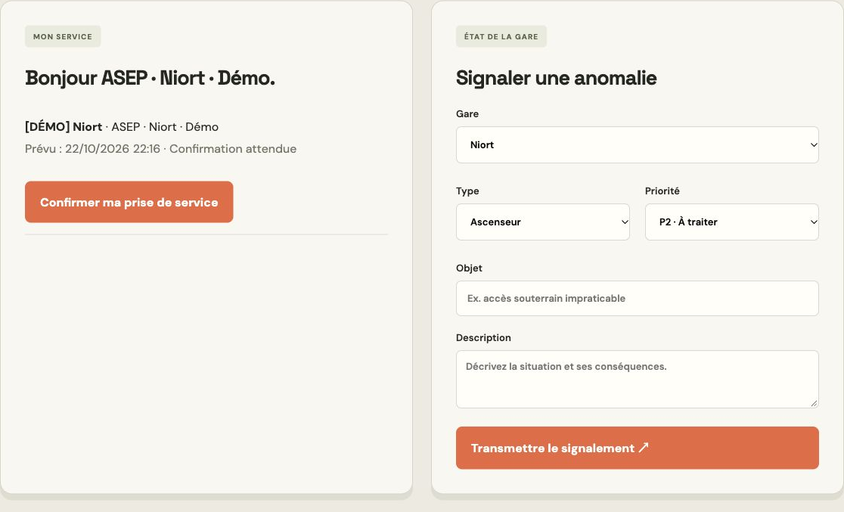Grab the Description textarea resize handle

tap(813, 403)
